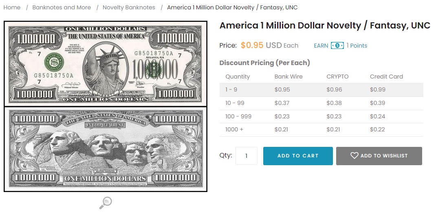The image size is (436, 214).
Task: Go to Banknotes and More category
Action: pyautogui.click(x=62, y=7)
